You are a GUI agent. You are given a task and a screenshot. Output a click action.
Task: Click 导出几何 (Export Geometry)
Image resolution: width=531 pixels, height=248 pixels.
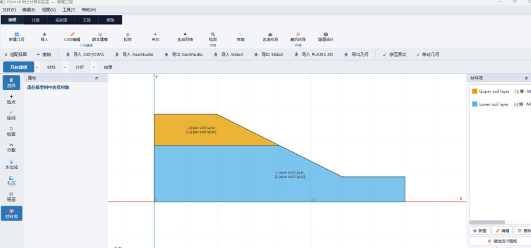click(x=356, y=54)
